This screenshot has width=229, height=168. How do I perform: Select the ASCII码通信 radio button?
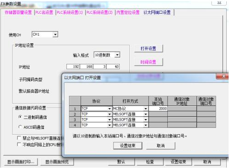coord(20,127)
